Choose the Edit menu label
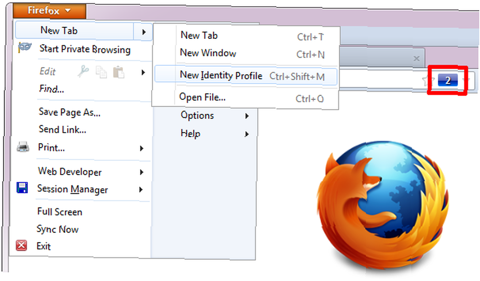The width and height of the screenshot is (480, 281). tap(48, 72)
